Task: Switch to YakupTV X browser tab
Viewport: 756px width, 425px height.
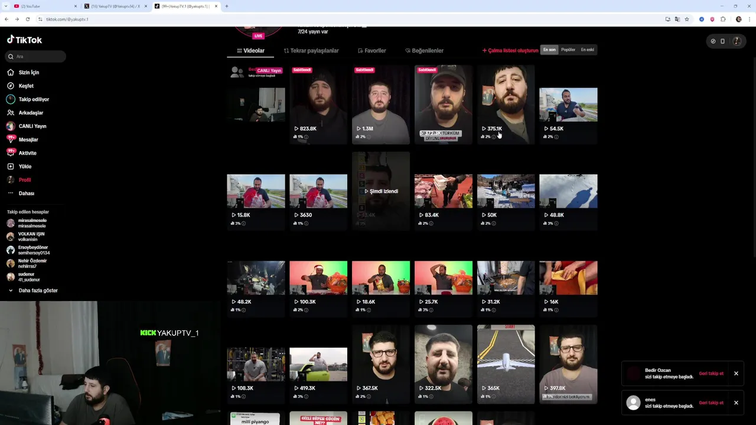Action: tap(116, 6)
